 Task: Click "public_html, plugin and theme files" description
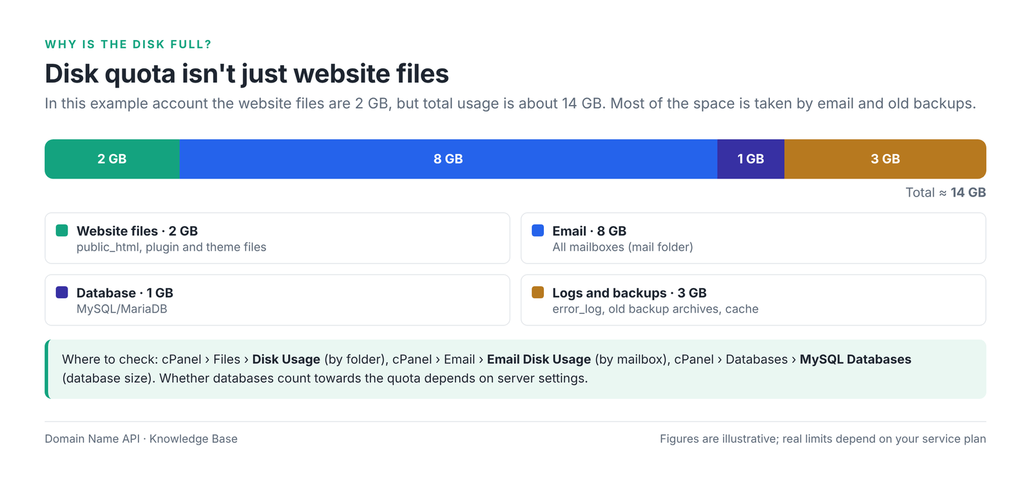171,247
